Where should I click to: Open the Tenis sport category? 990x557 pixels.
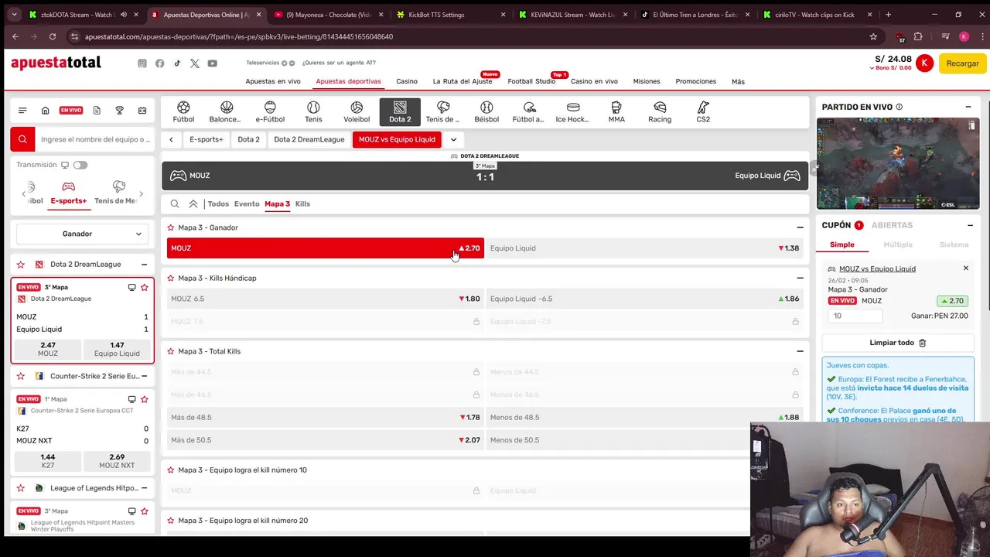(313, 112)
